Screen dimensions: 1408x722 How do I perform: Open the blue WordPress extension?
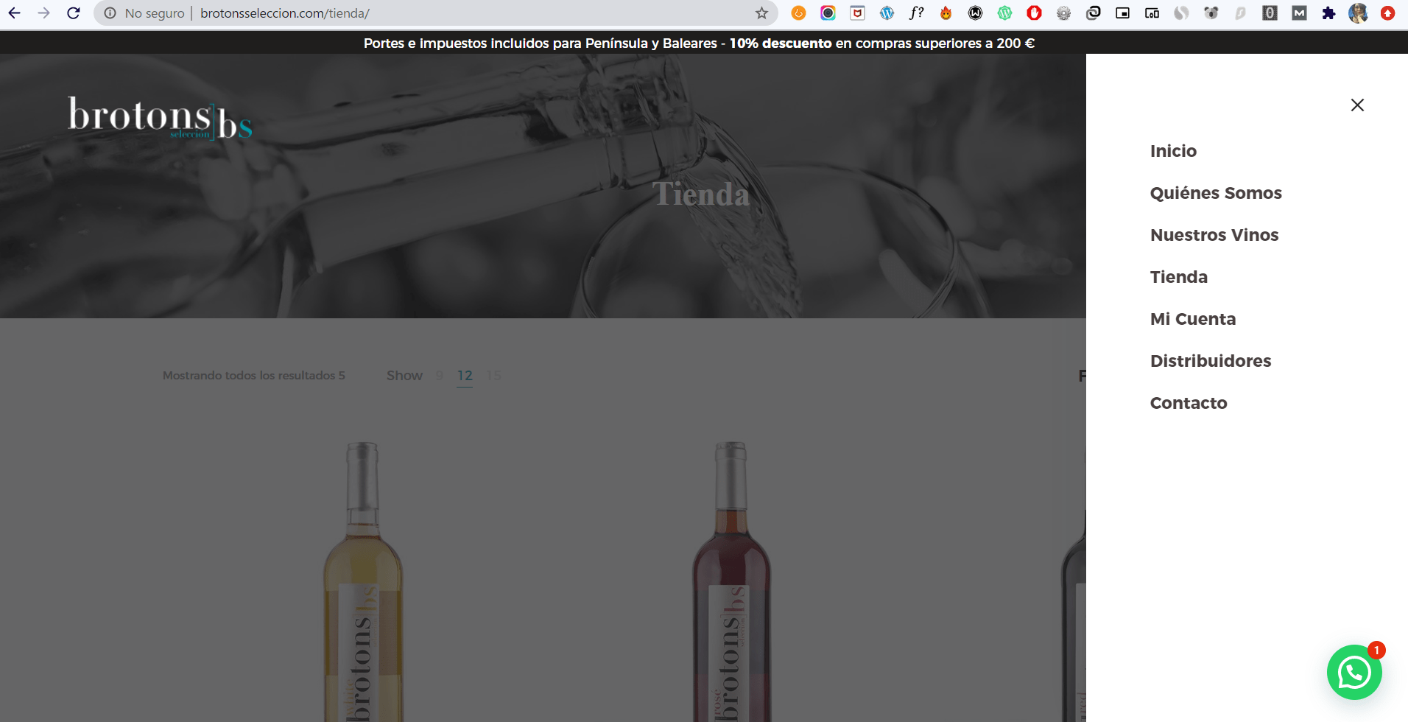887,13
